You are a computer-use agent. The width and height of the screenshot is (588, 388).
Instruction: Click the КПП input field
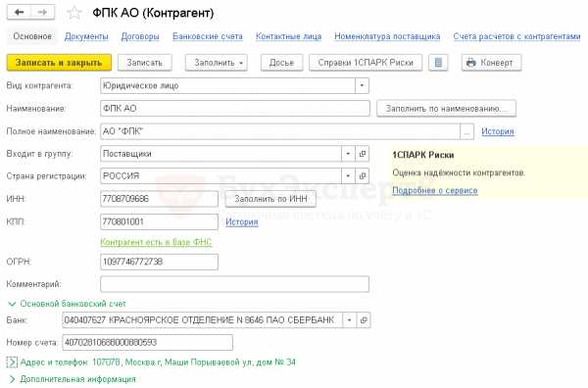tap(160, 222)
